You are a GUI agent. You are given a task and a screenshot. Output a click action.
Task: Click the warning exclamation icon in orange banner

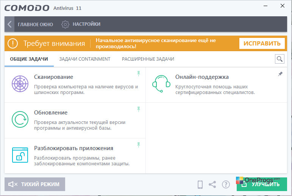point(12,44)
